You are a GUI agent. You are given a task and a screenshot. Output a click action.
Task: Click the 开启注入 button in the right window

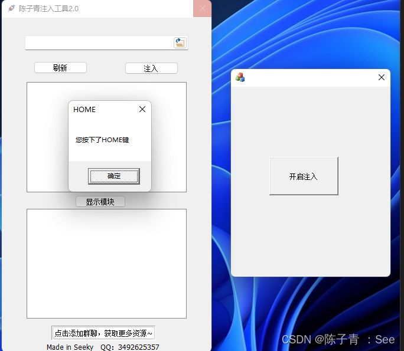(304, 176)
